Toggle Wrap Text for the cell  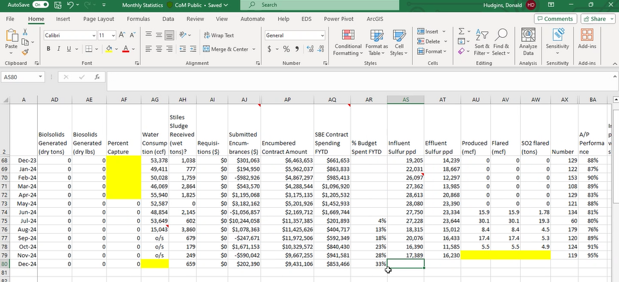[218, 35]
